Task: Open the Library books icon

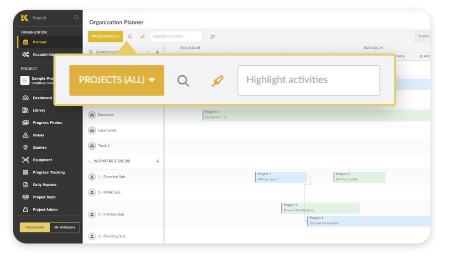Action: coord(26,110)
